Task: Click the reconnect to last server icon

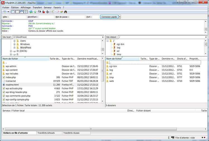Action: point(48,12)
